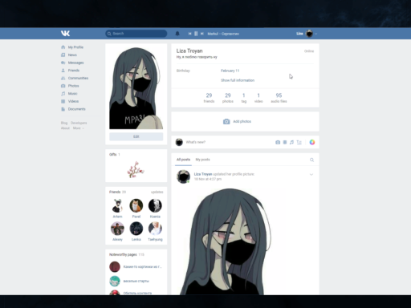
Task: Open the colorful poster circle icon
Action: [312, 142]
